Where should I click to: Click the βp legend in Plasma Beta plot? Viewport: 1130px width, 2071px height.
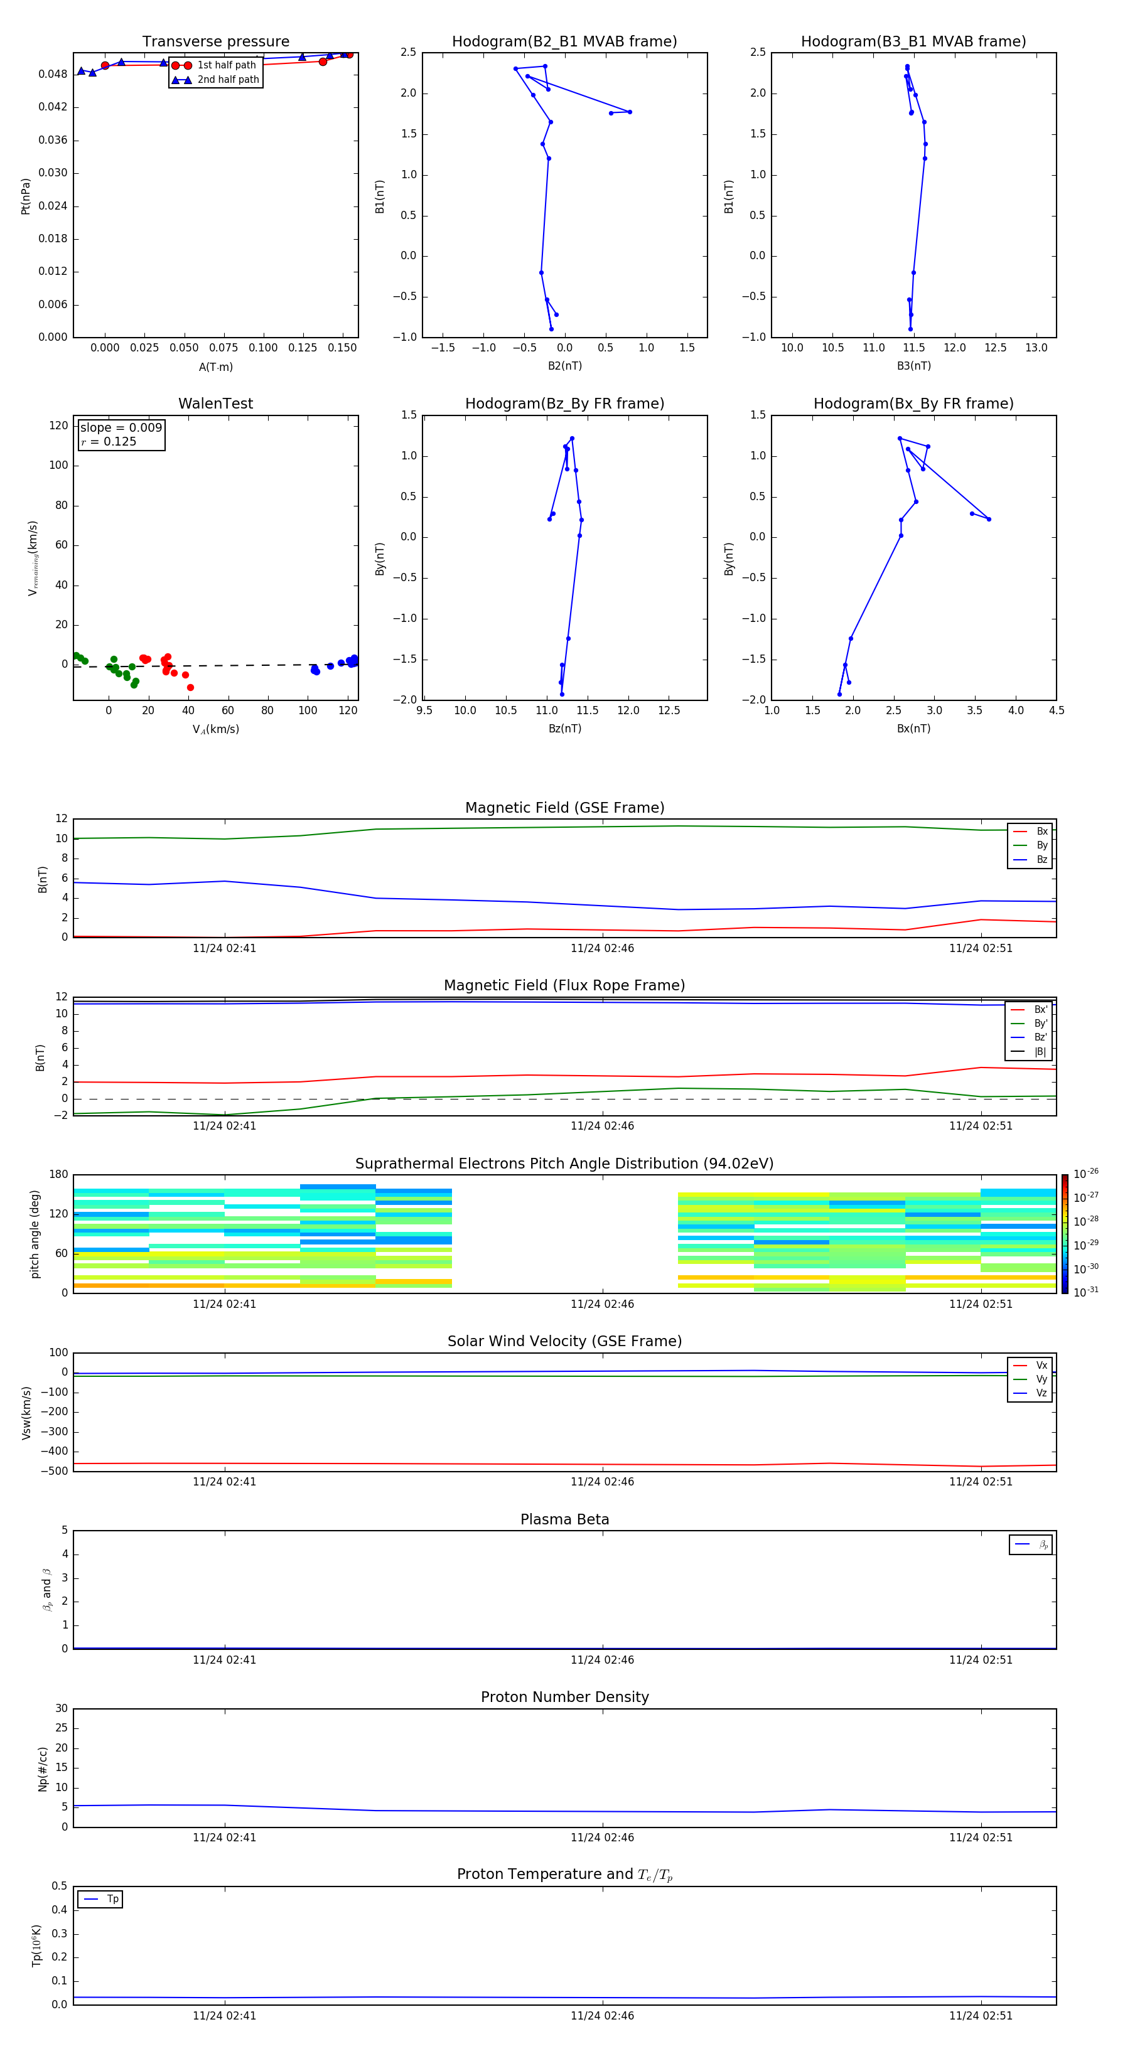pos(1031,1544)
